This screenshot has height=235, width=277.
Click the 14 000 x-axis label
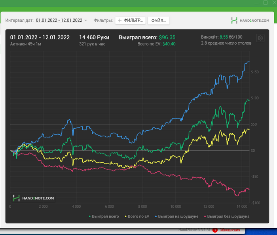tap(242, 207)
